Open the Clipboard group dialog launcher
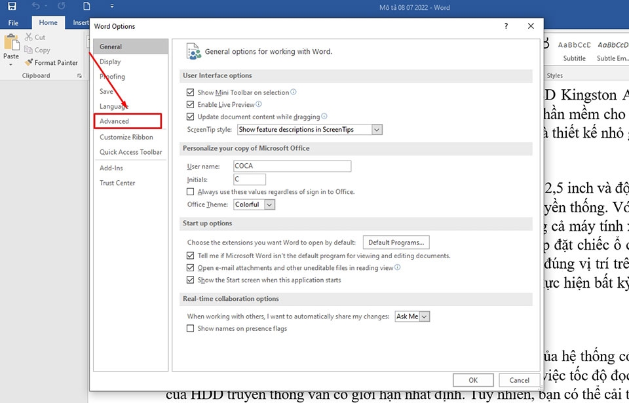The width and height of the screenshot is (629, 403). pyautogui.click(x=79, y=75)
